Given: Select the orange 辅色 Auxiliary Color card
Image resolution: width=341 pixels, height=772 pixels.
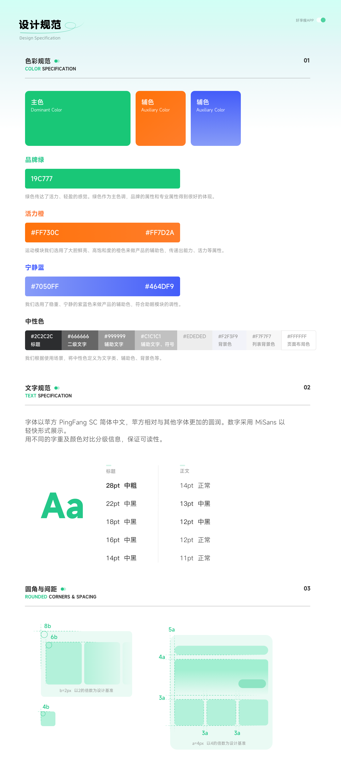Looking at the screenshot, I should pyautogui.click(x=160, y=118).
